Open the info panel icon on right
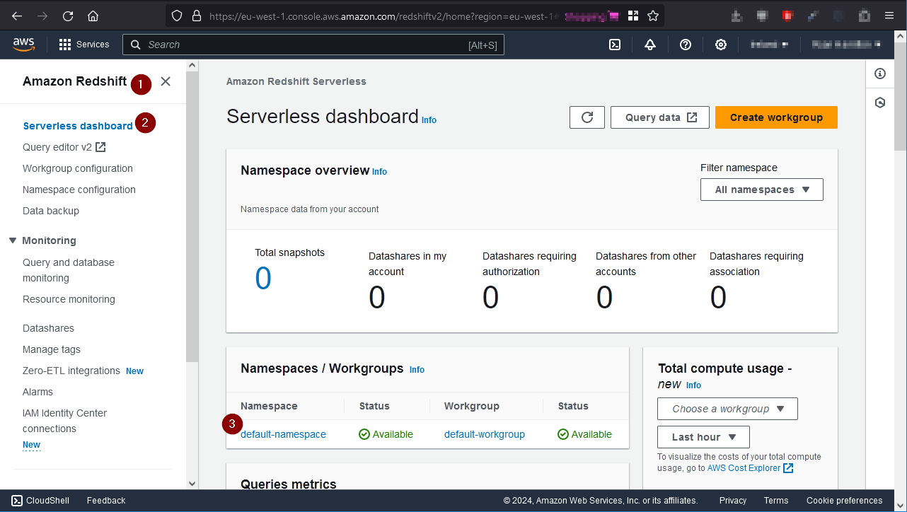The image size is (907, 512). pos(880,74)
